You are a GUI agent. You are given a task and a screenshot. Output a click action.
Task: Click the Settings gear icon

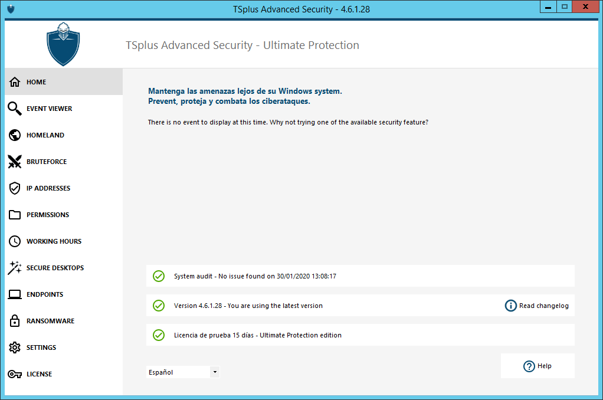(x=15, y=347)
